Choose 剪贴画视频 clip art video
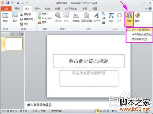Screen dimensions: 153x114 [139, 39]
